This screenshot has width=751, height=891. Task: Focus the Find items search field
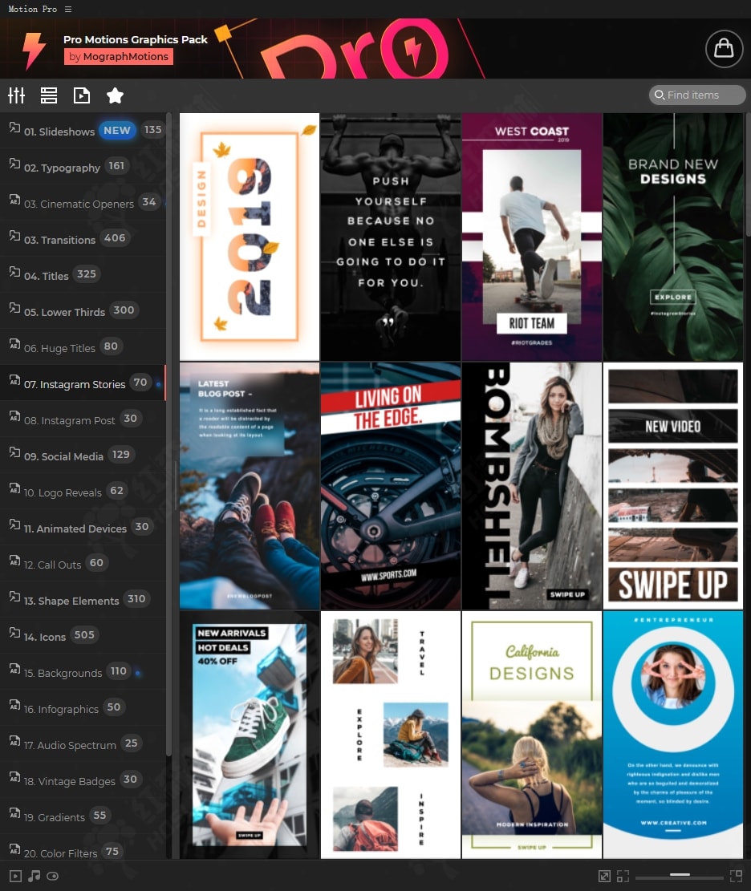pyautogui.click(x=697, y=95)
